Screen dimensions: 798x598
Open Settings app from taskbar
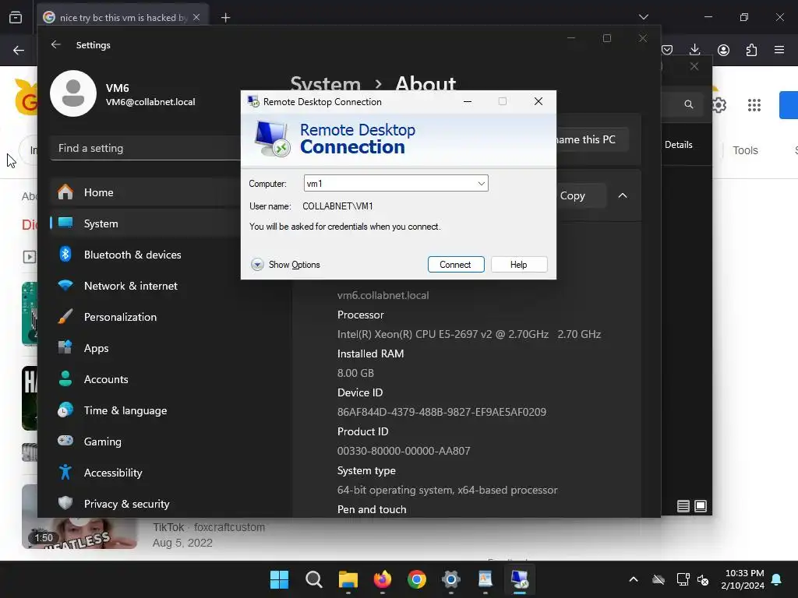(x=451, y=579)
